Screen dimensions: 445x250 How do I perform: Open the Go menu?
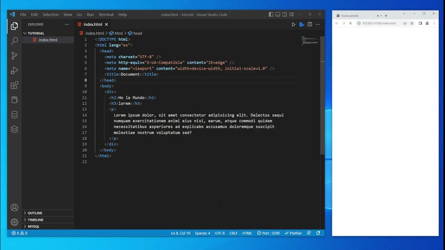tap(80, 15)
